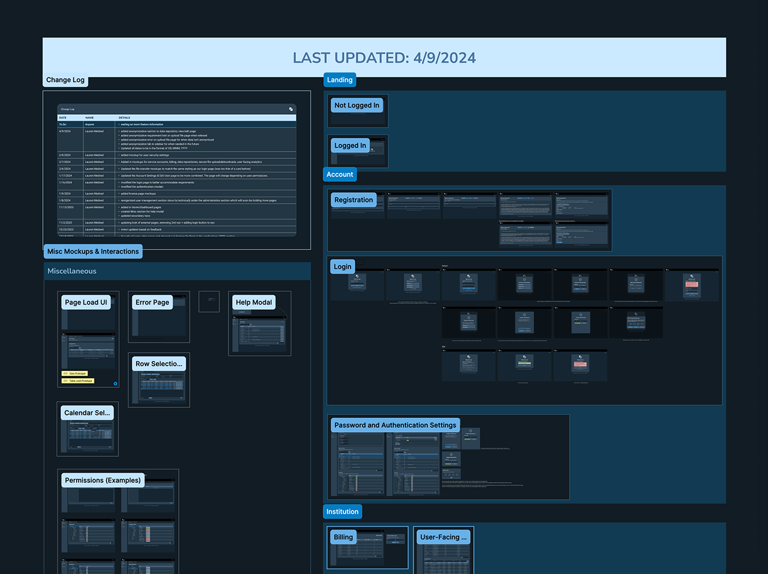Click the blue play icon under Page Load UI
The image size is (768, 574).
(115, 383)
